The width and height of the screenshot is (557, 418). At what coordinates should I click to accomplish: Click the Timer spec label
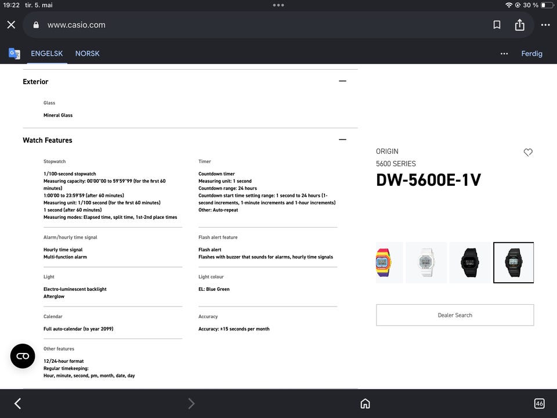(x=205, y=161)
